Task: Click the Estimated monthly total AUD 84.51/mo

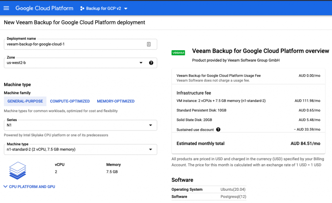Action: pyautogui.click(x=305, y=143)
